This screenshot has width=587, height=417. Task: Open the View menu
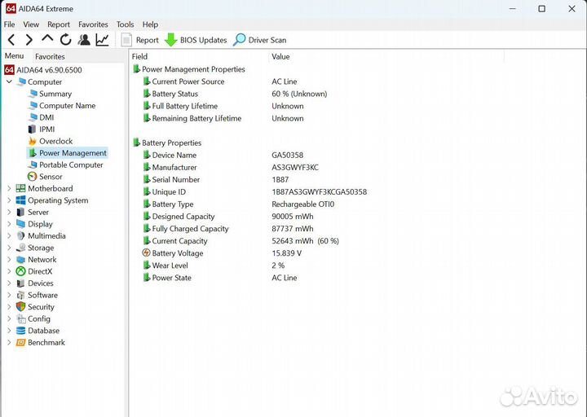31,24
